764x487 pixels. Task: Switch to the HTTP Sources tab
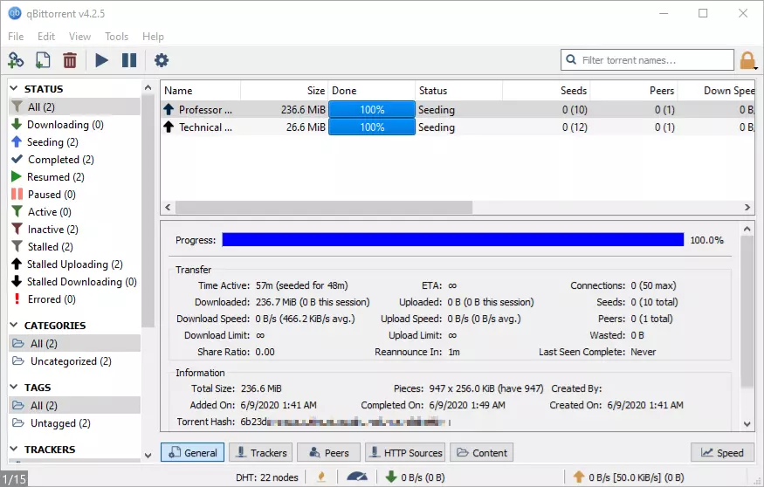405,452
